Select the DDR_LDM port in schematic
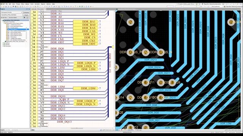 [86, 69]
